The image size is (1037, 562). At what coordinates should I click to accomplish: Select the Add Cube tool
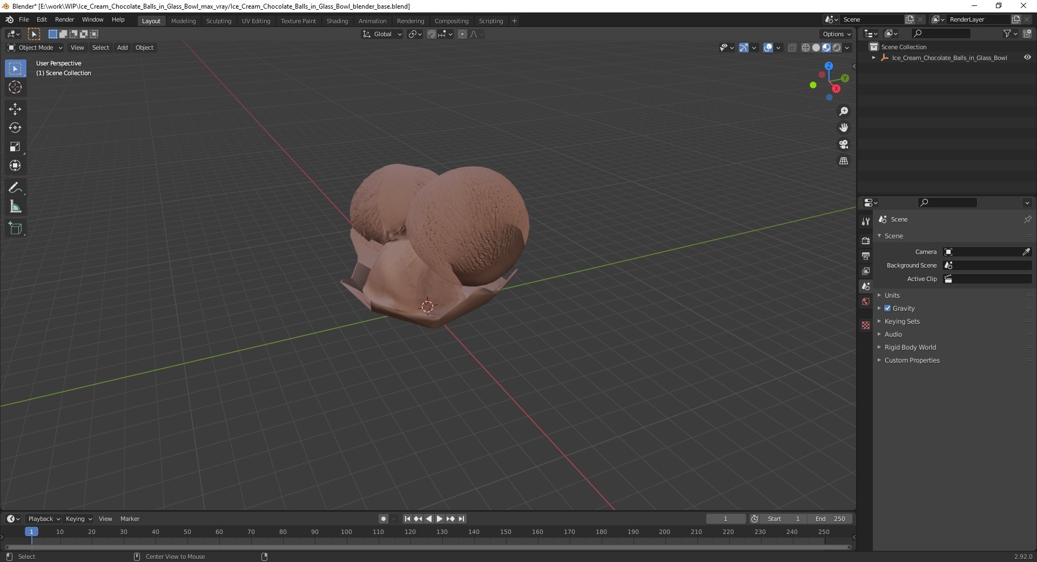point(15,229)
